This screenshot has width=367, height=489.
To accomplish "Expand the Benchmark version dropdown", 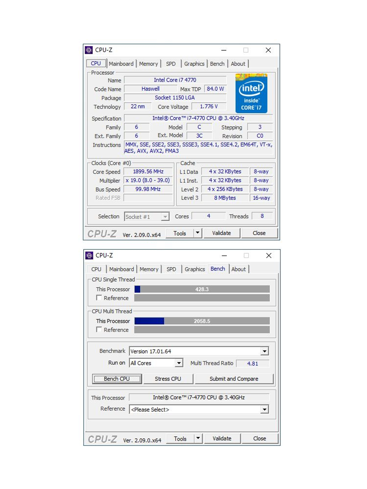I will coord(265,351).
